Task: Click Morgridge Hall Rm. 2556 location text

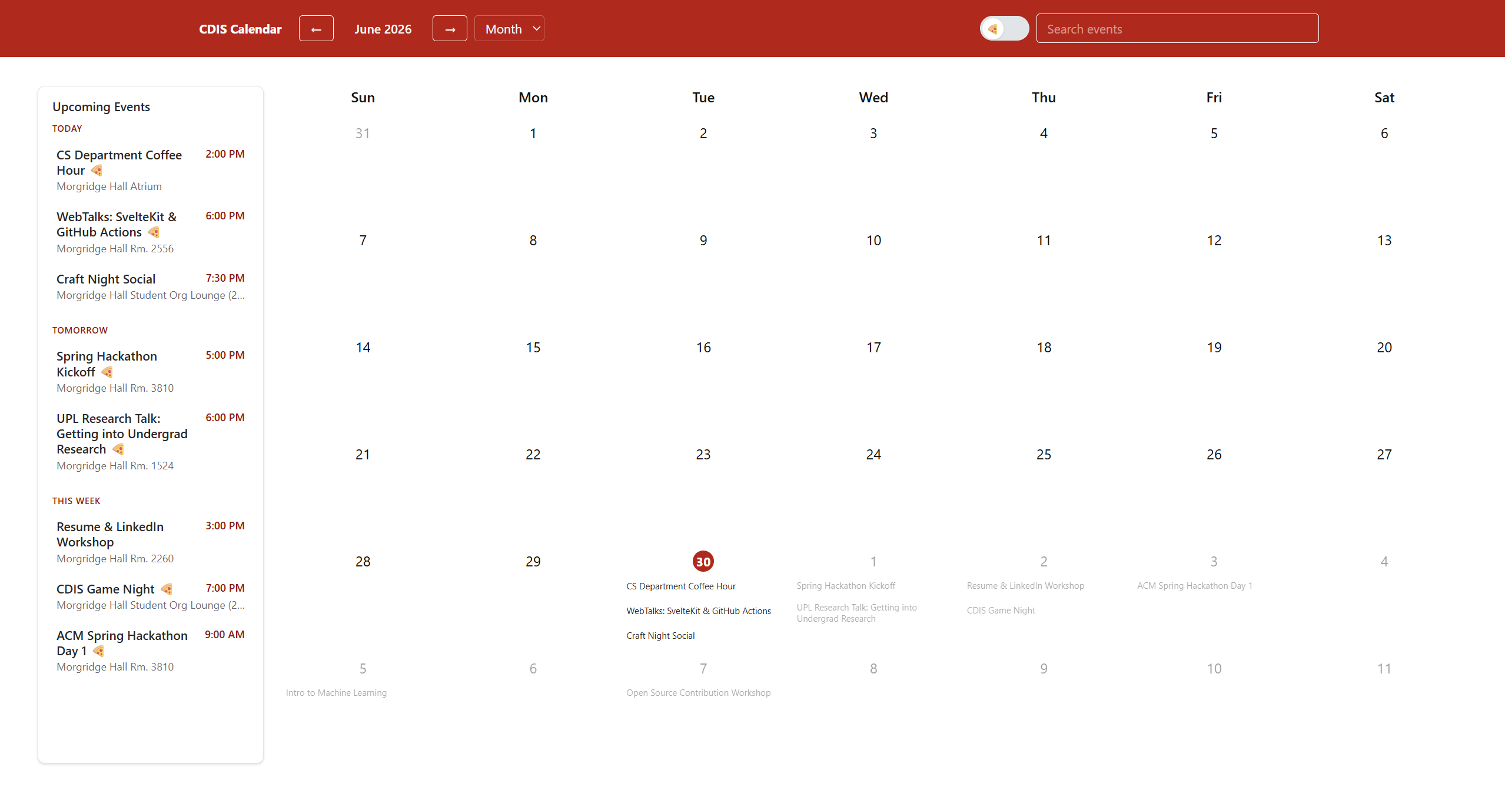Action: pyautogui.click(x=115, y=249)
